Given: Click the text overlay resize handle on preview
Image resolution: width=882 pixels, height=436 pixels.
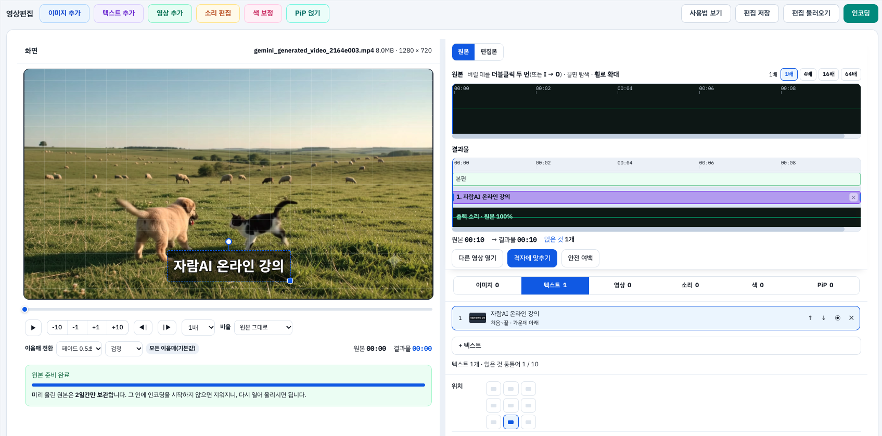Looking at the screenshot, I should (x=290, y=281).
